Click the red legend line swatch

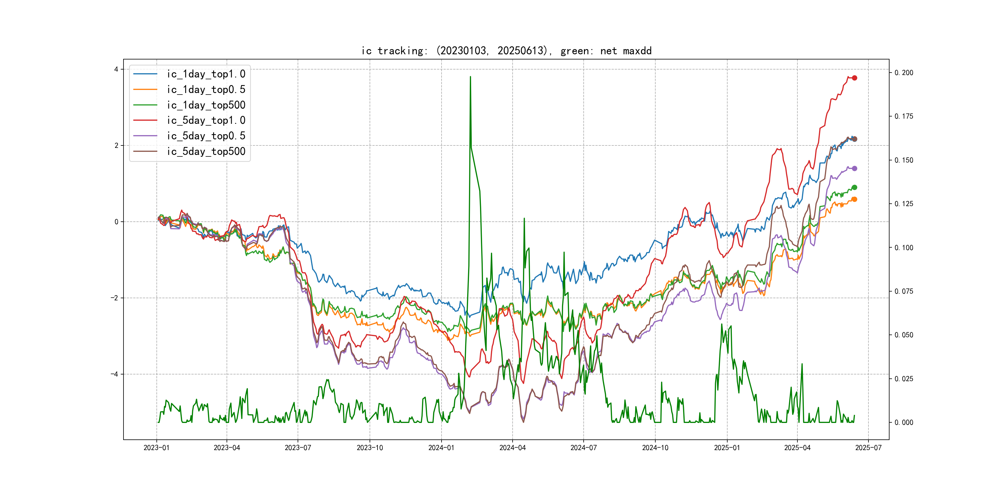145,120
